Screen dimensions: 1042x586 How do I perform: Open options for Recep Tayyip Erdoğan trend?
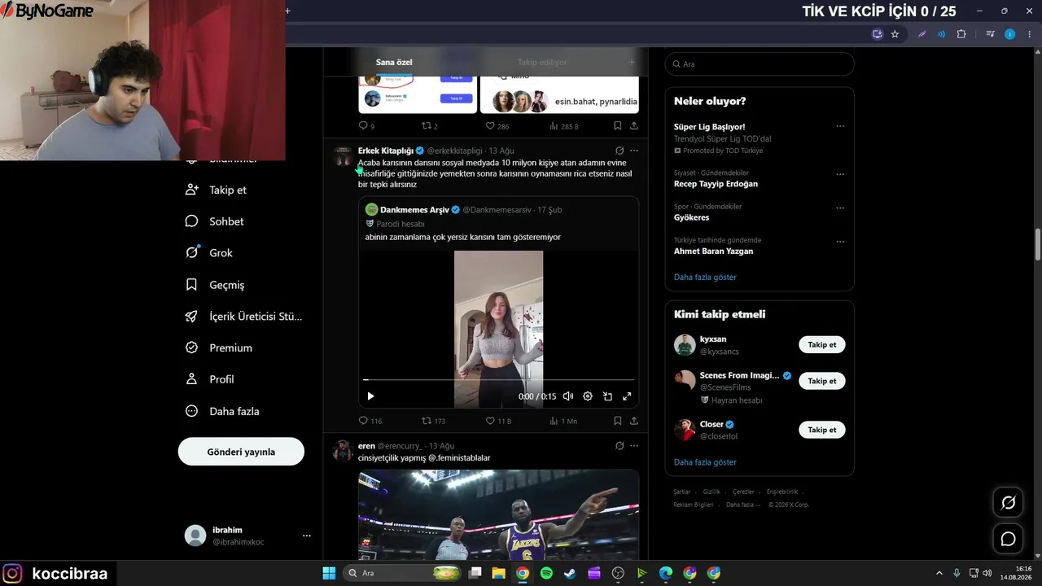[840, 174]
